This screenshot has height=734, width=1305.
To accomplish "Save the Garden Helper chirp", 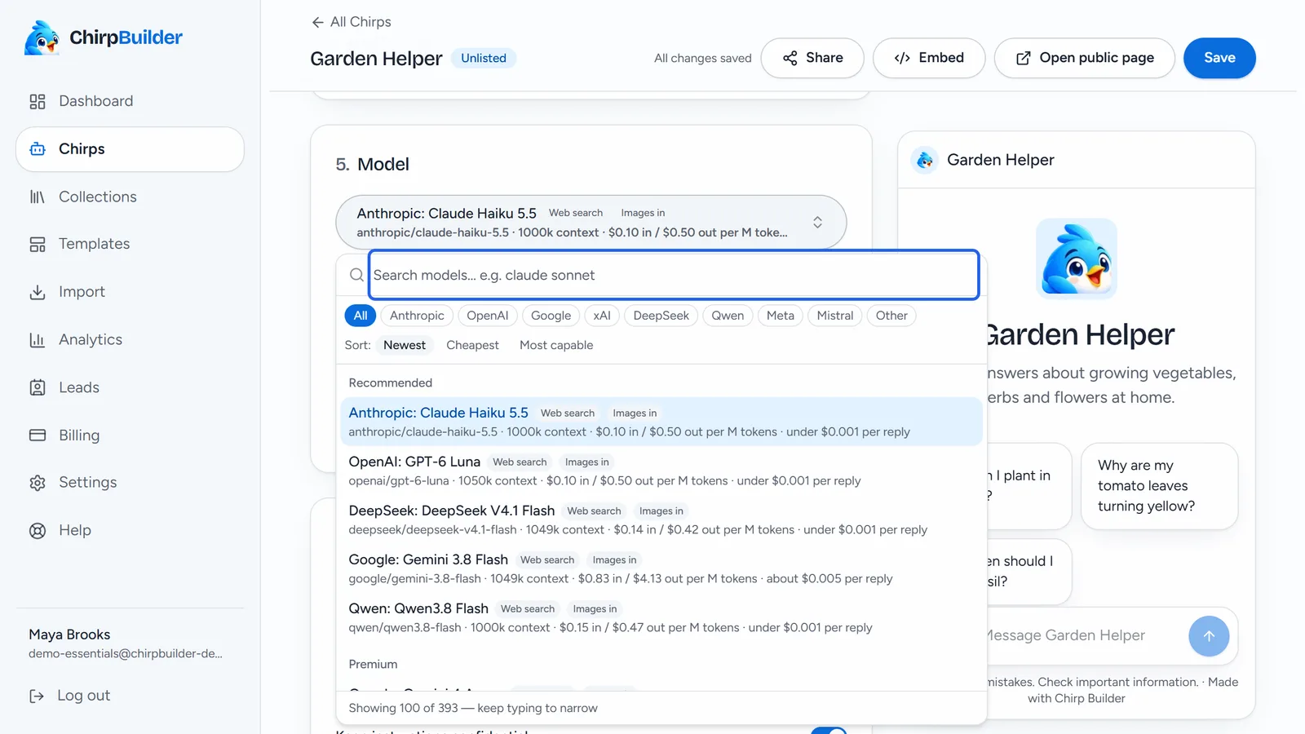I will click(1219, 58).
